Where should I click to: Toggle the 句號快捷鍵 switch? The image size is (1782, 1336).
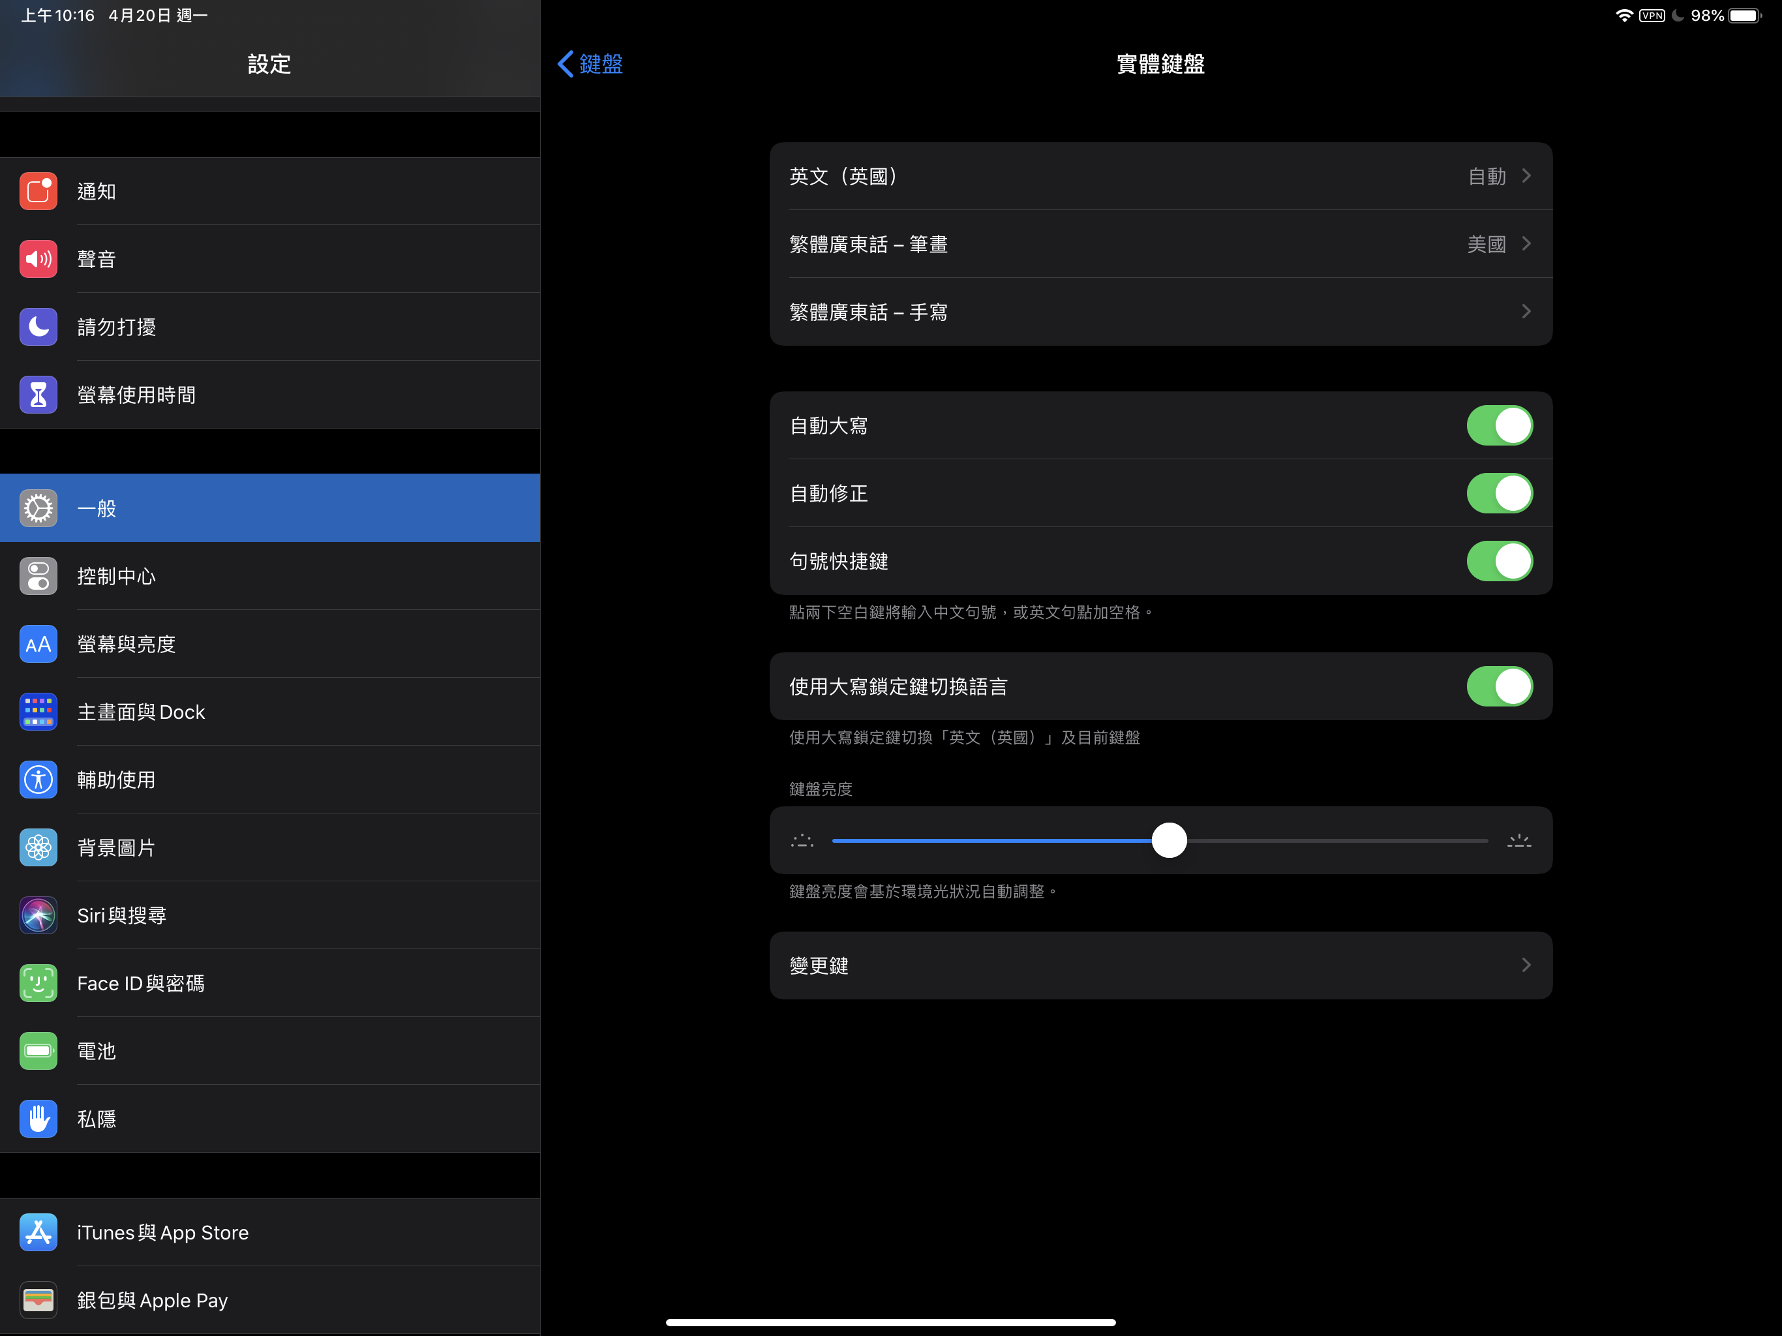(x=1499, y=561)
